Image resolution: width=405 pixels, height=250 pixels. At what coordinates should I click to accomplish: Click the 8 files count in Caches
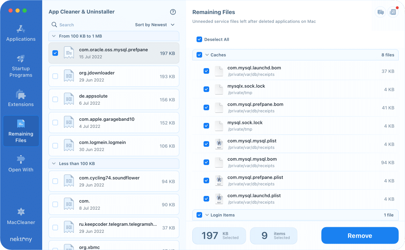(388, 55)
